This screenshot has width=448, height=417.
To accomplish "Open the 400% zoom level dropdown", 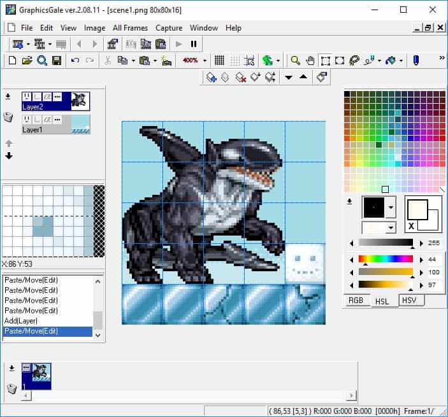I will (x=205, y=60).
